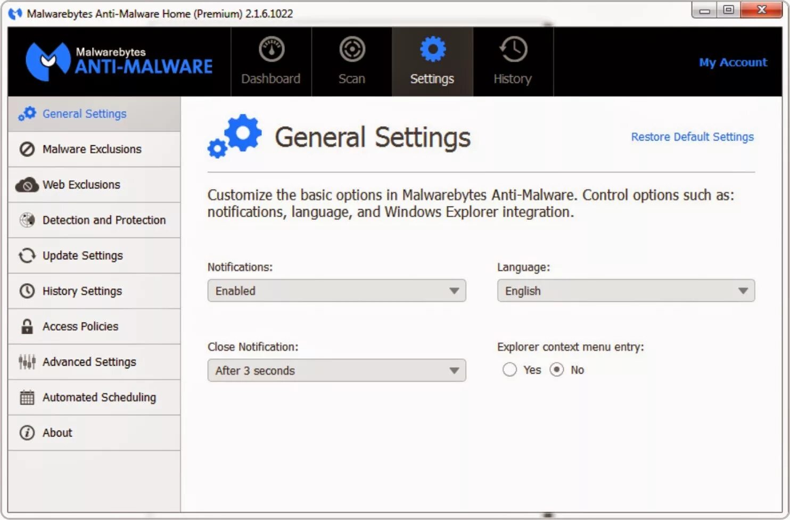Select No for Explorer context menu entry
The image size is (790, 520).
pos(557,370)
